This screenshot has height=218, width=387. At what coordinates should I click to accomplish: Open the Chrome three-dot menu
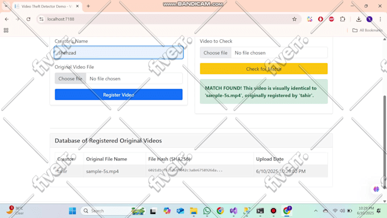(x=380, y=19)
